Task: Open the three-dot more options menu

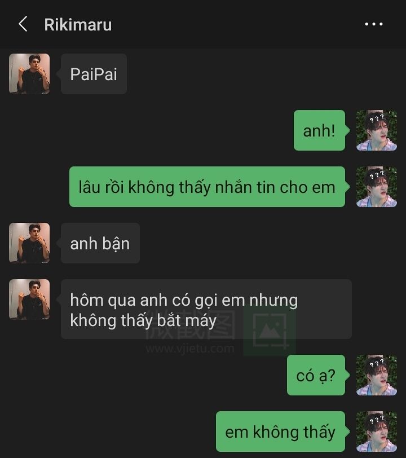Action: [x=374, y=24]
